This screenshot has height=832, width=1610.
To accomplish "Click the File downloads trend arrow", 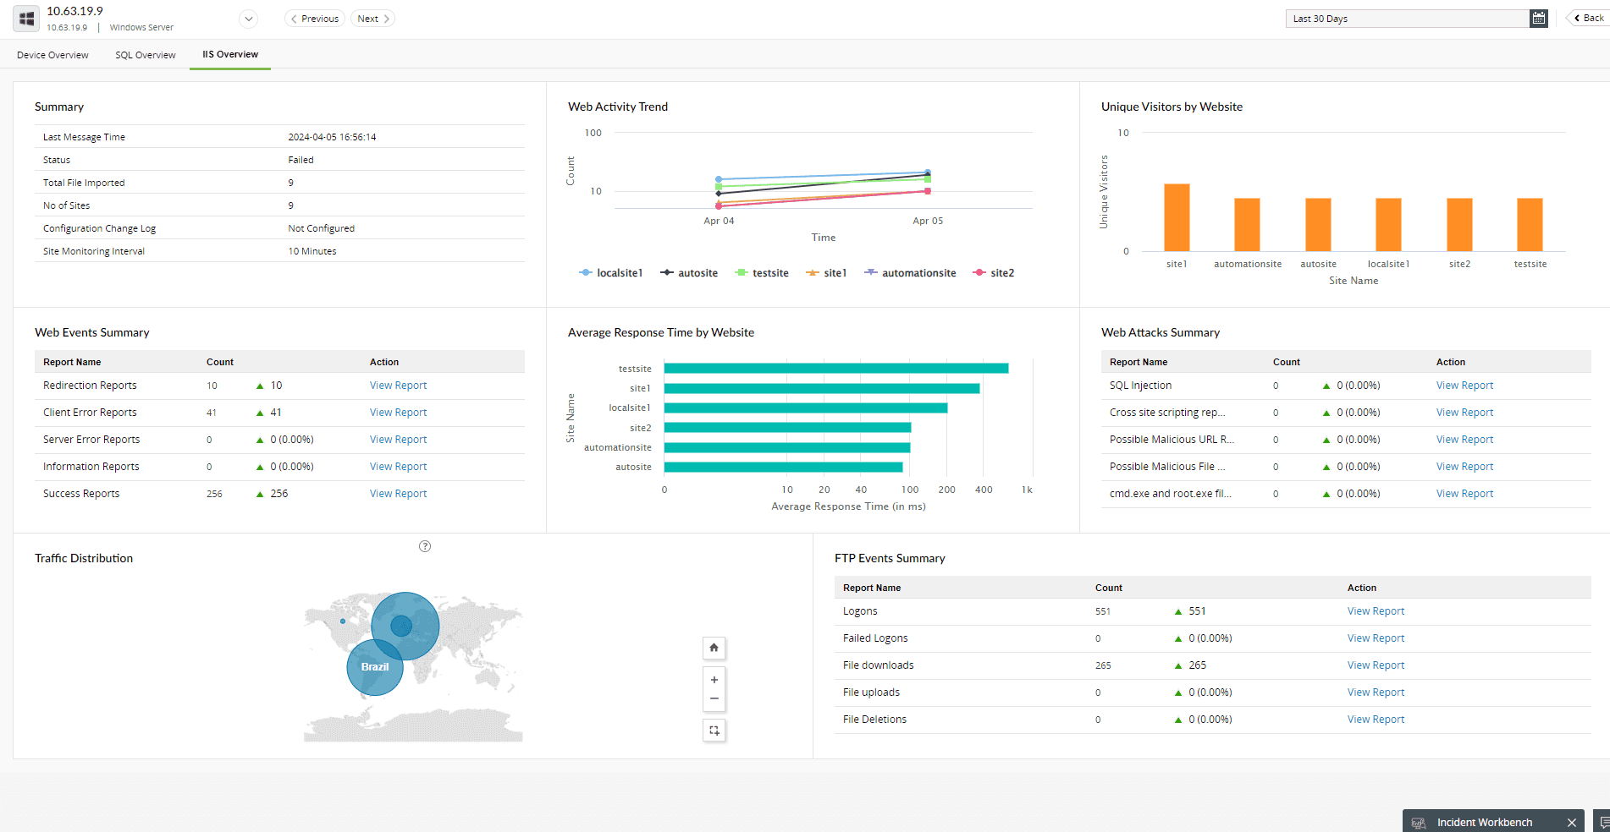I will click(x=1178, y=665).
